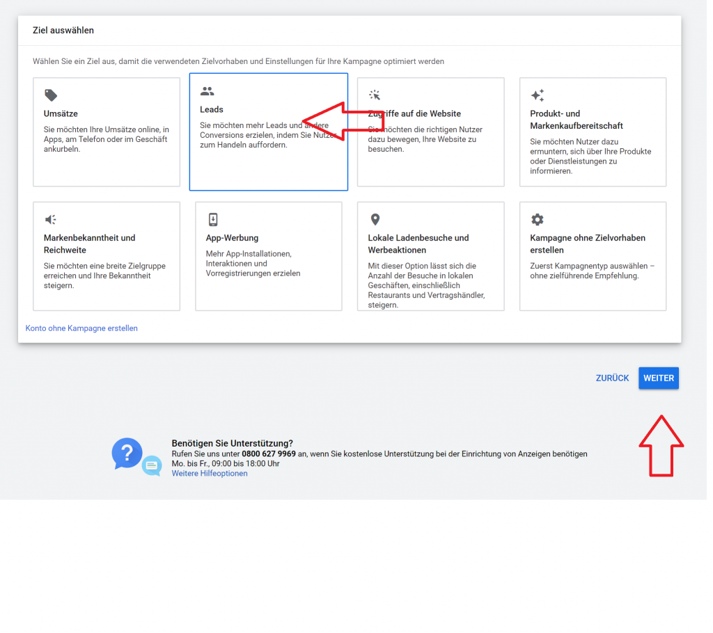
Task: Click the phone download icon for App-Werbung
Action: [213, 220]
